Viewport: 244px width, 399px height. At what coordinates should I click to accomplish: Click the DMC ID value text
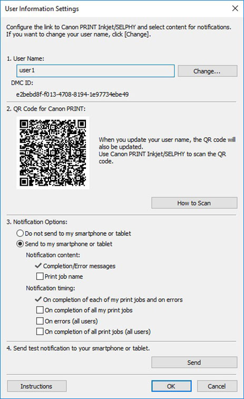coord(72,94)
